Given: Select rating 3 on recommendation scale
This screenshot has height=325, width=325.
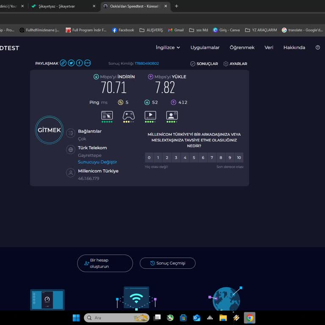Looking at the screenshot, I should (x=176, y=157).
